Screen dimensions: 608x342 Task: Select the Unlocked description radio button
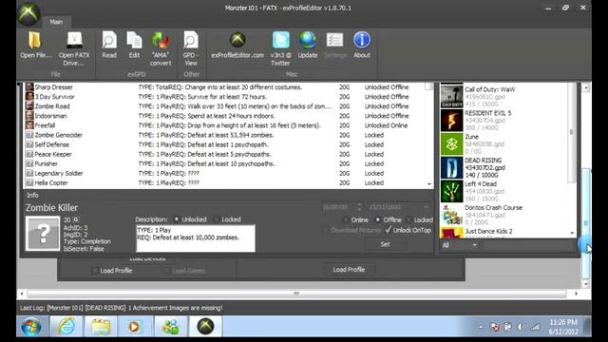tap(177, 219)
